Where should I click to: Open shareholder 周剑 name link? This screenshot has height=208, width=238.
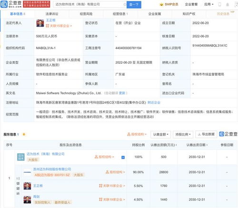(36, 197)
